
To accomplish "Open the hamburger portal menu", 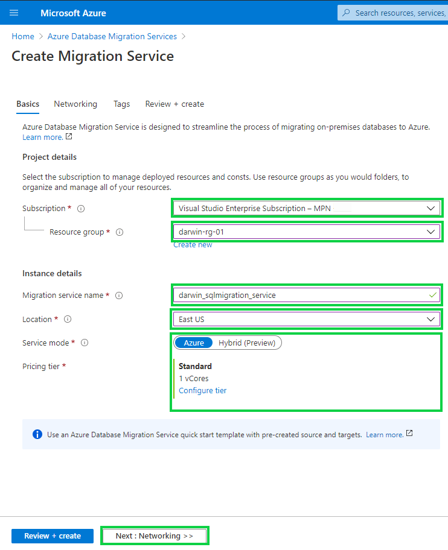I will click(x=14, y=13).
